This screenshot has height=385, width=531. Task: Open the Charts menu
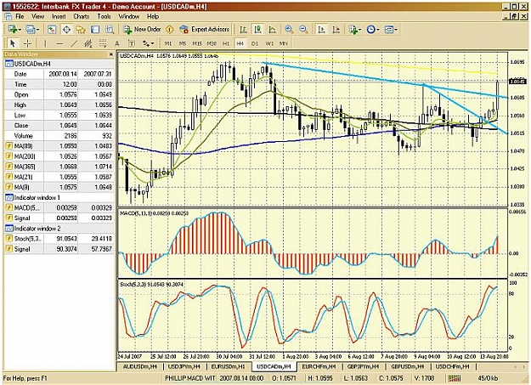(x=82, y=16)
